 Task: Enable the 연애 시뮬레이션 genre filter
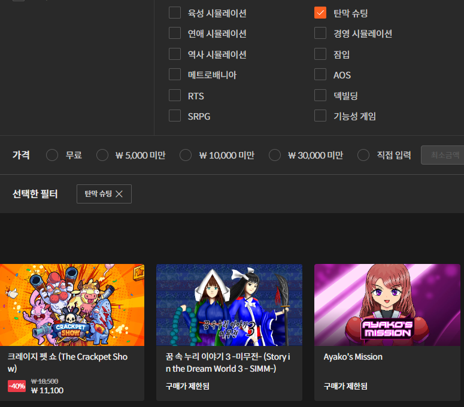(x=175, y=34)
